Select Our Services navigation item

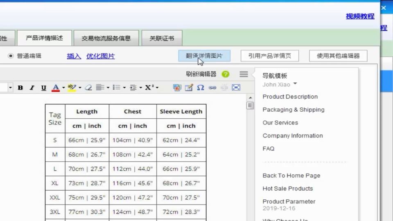[x=280, y=123]
